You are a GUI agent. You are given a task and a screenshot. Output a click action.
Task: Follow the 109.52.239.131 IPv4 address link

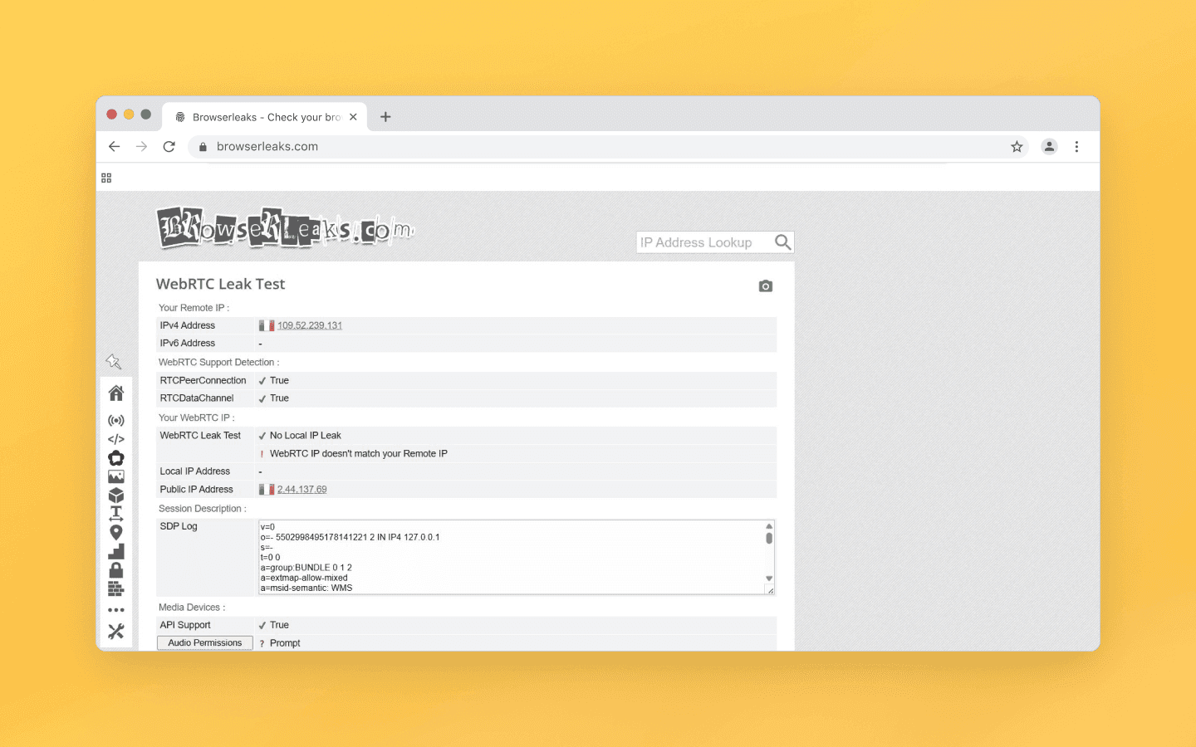(309, 325)
